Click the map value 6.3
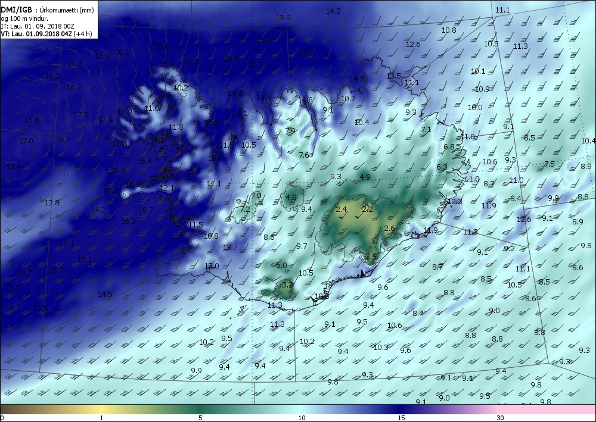 [442, 167]
